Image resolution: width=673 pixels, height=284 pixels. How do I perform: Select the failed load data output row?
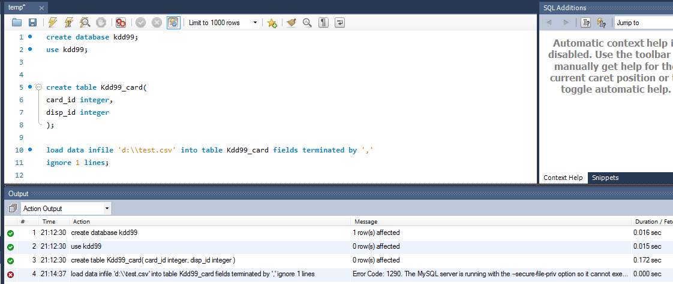pos(339,274)
